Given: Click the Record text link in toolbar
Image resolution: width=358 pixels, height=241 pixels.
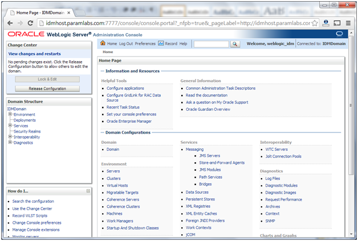Looking at the screenshot, I should pyautogui.click(x=171, y=43).
